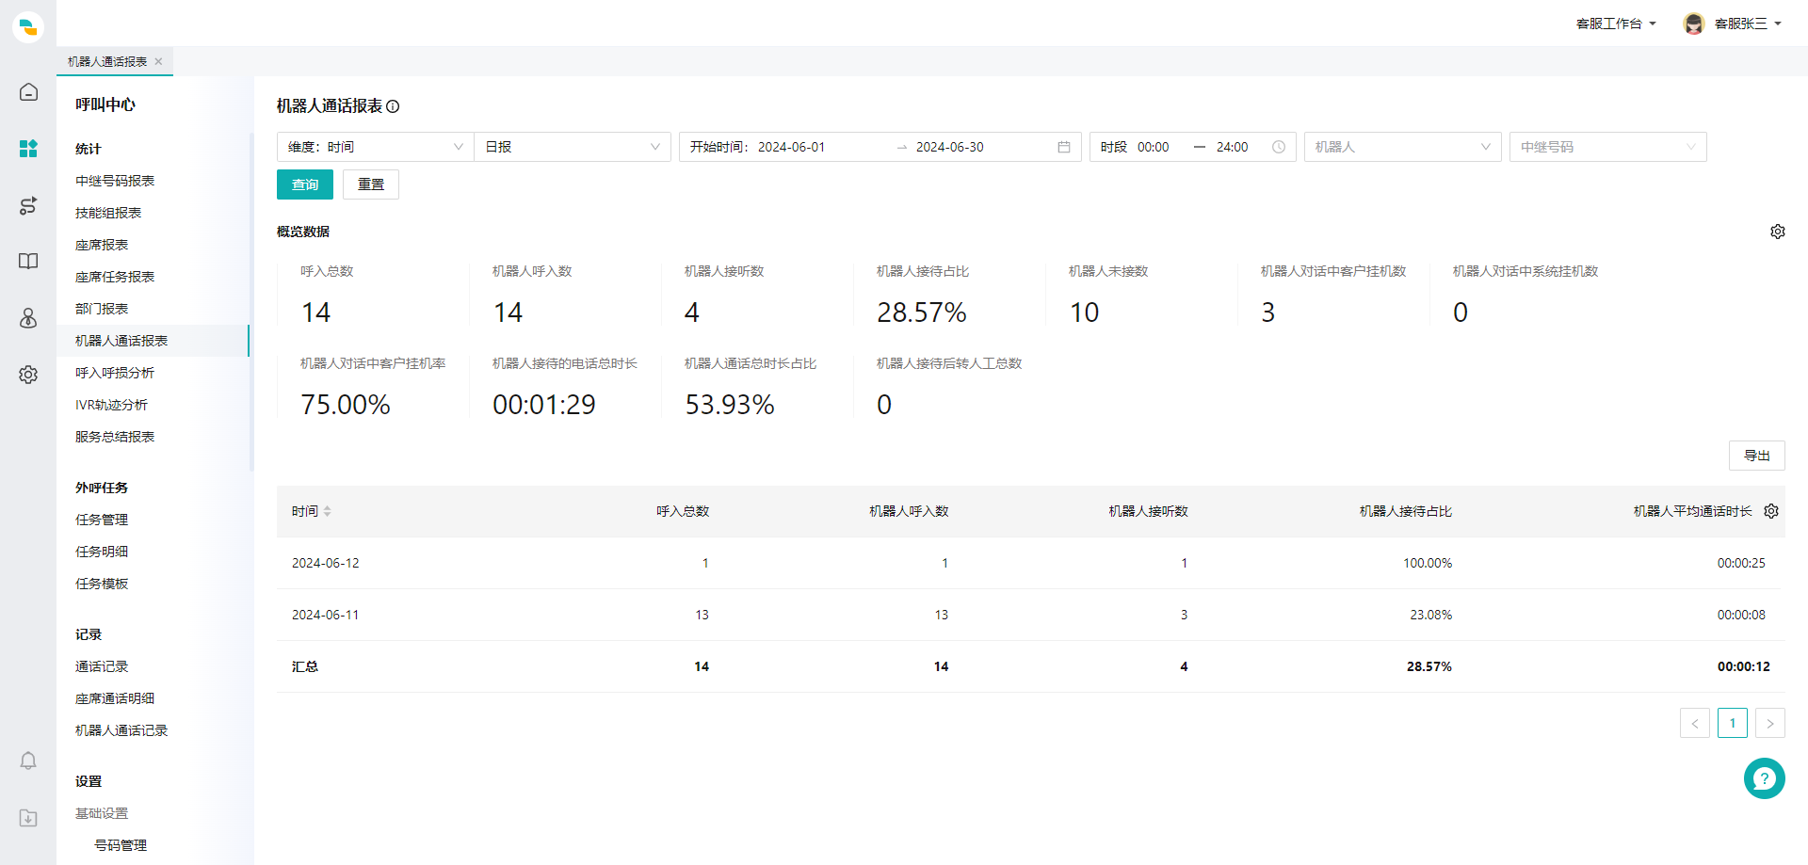Image resolution: width=1808 pixels, height=865 pixels.
Task: Open 座席报表 in the side menu
Action: 102,245
